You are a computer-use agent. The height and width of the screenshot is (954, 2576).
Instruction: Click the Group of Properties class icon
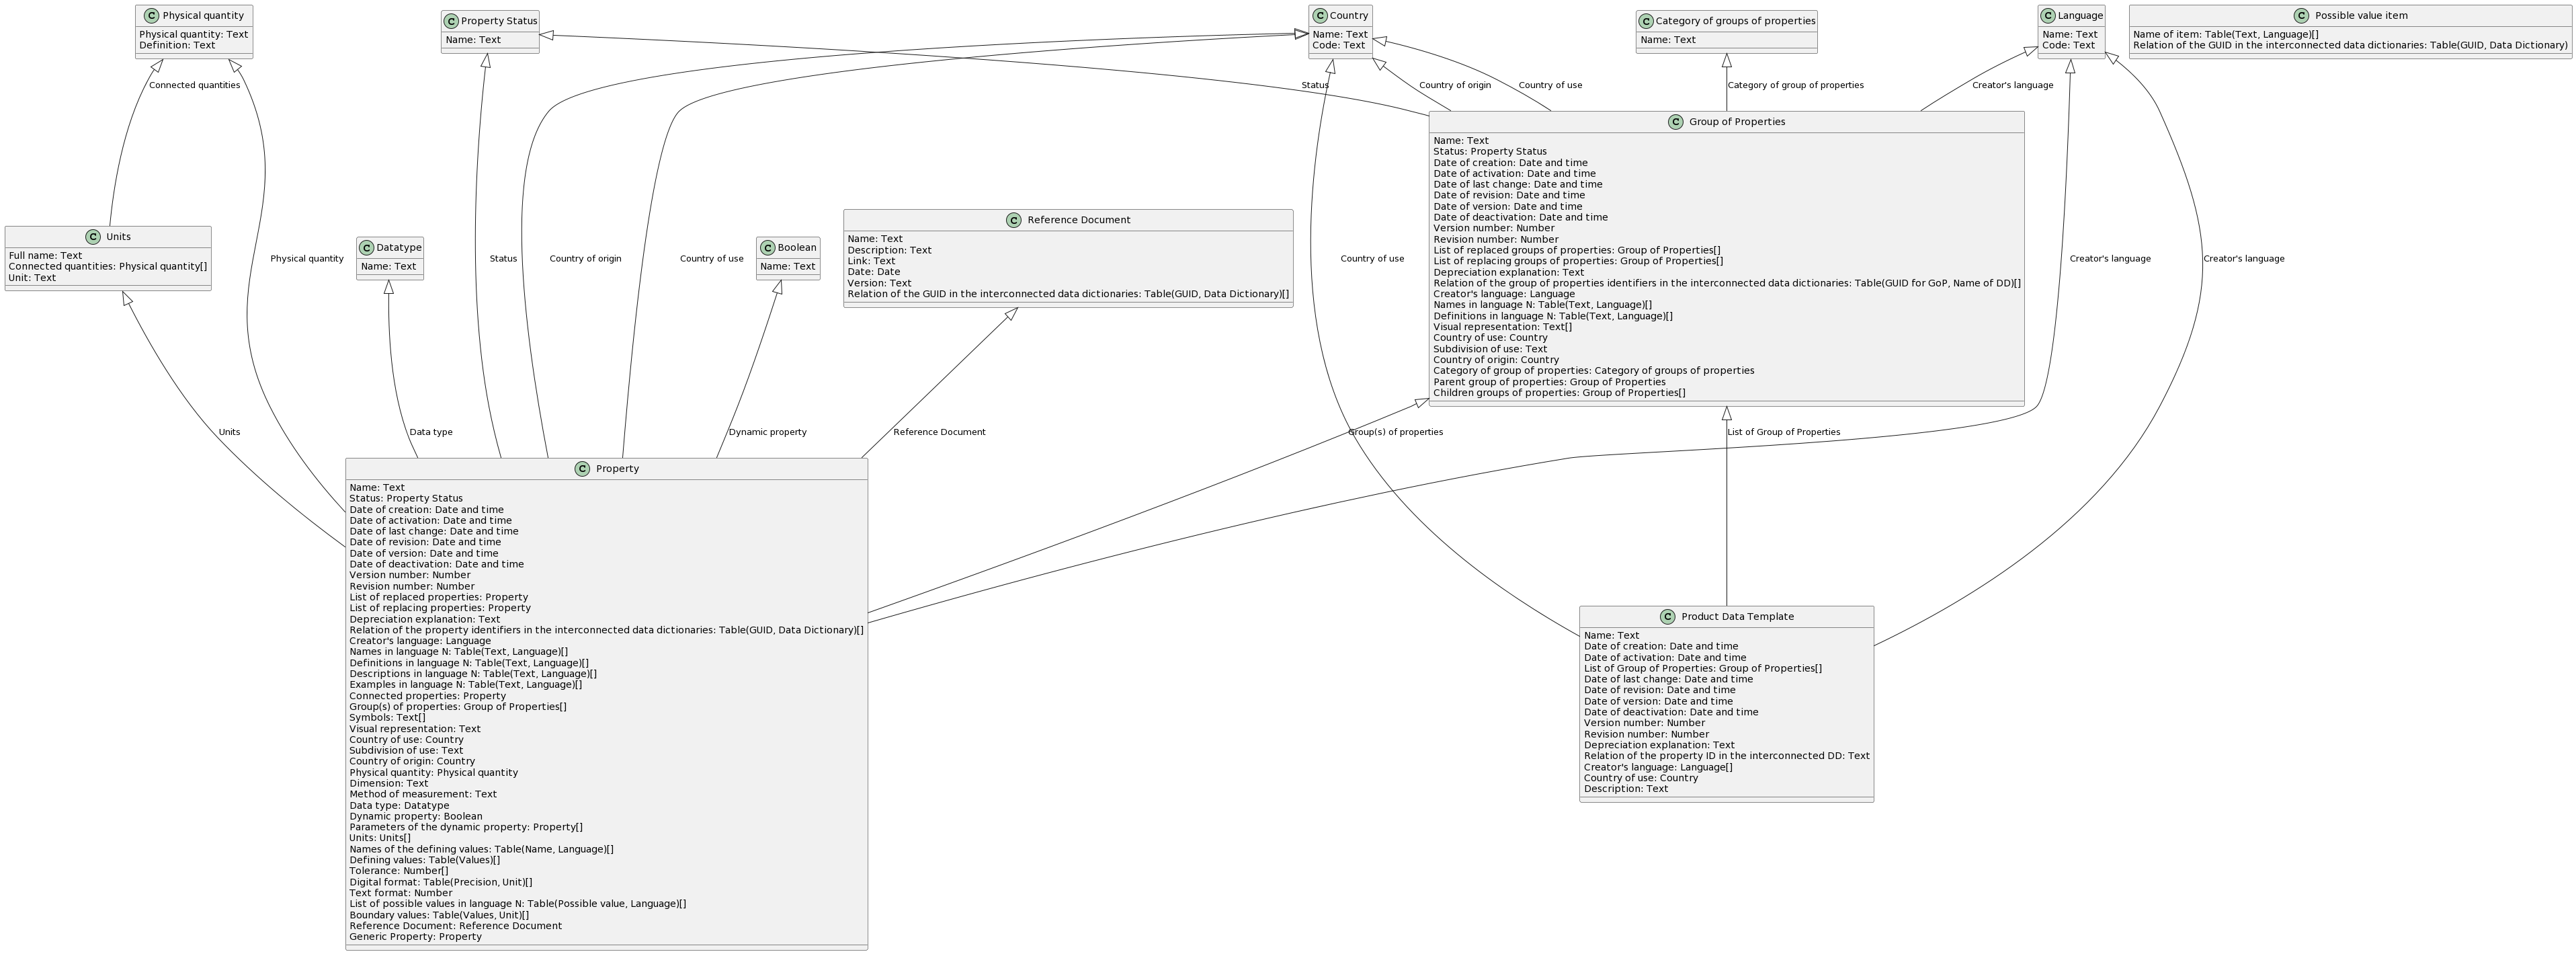coord(1676,122)
